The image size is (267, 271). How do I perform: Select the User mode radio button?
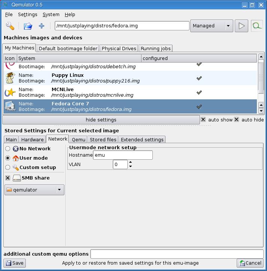(x=7, y=158)
